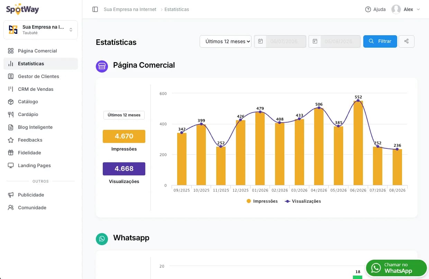The height and width of the screenshot is (279, 429).
Task: Click the company logo beside Taubaté
Action: click(x=13, y=30)
